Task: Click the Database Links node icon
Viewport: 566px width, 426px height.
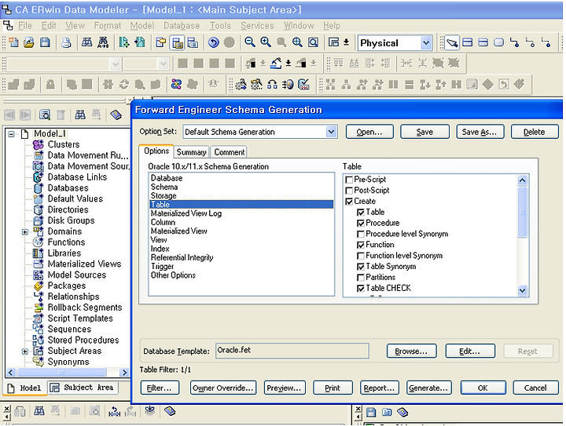Action: pyautogui.click(x=39, y=177)
